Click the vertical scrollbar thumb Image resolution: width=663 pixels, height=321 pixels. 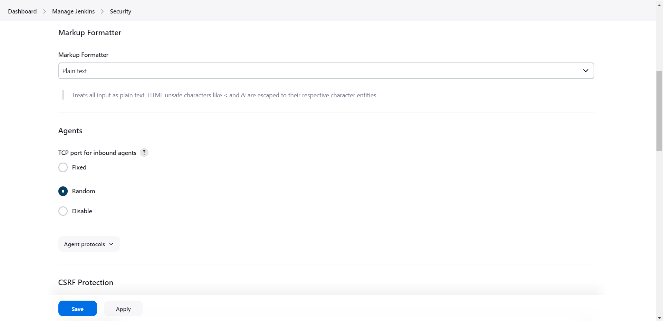click(x=659, y=110)
